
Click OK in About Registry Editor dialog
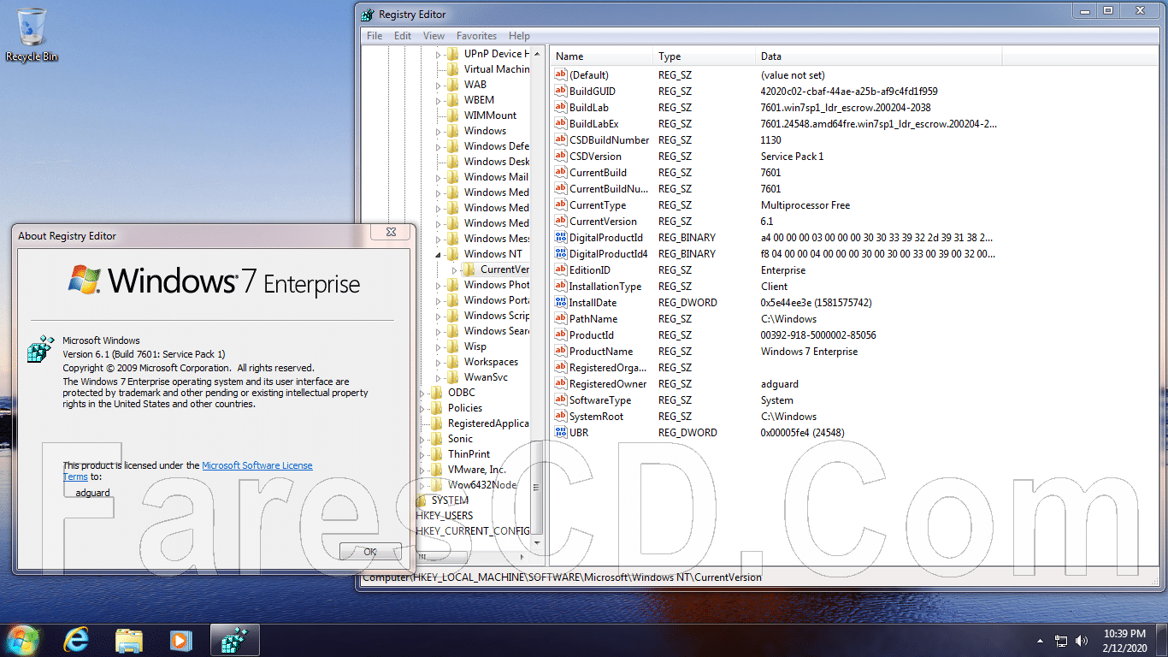point(370,552)
